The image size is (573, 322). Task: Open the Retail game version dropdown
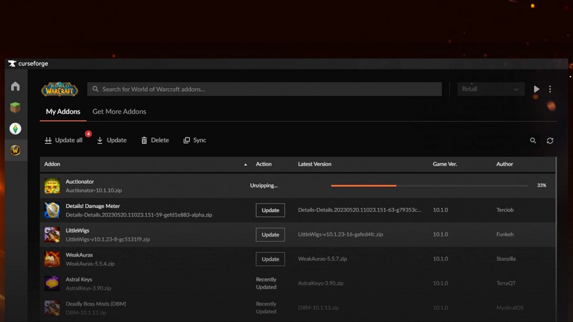click(491, 89)
